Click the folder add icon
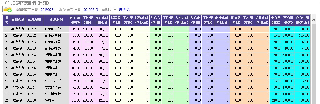Viewport: 320px width, 104px height. pos(7,9)
